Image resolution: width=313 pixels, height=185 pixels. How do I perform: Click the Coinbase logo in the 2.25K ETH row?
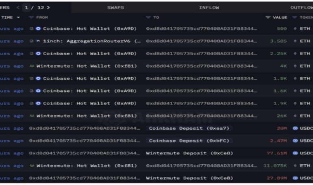(x=38, y=54)
